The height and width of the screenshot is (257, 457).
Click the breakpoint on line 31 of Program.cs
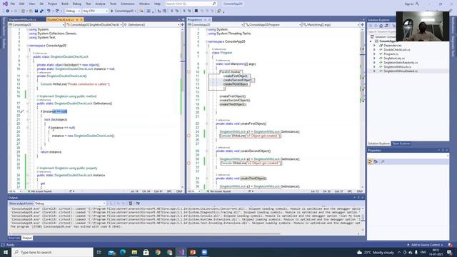pyautogui.click(x=189, y=163)
